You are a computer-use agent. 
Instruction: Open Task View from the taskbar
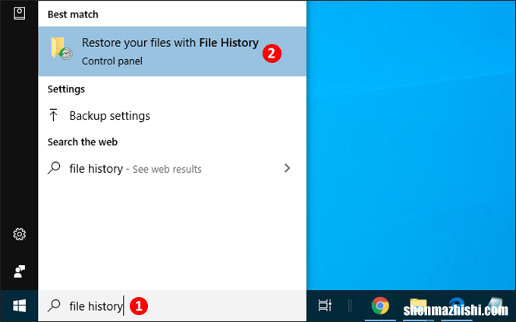tap(325, 306)
